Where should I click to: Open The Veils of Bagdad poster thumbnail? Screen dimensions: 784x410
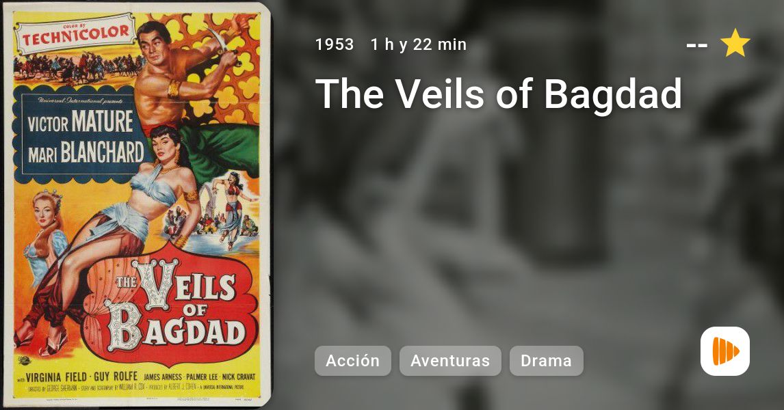(x=137, y=205)
